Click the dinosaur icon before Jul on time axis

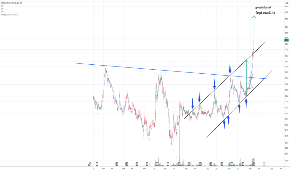click(89, 164)
